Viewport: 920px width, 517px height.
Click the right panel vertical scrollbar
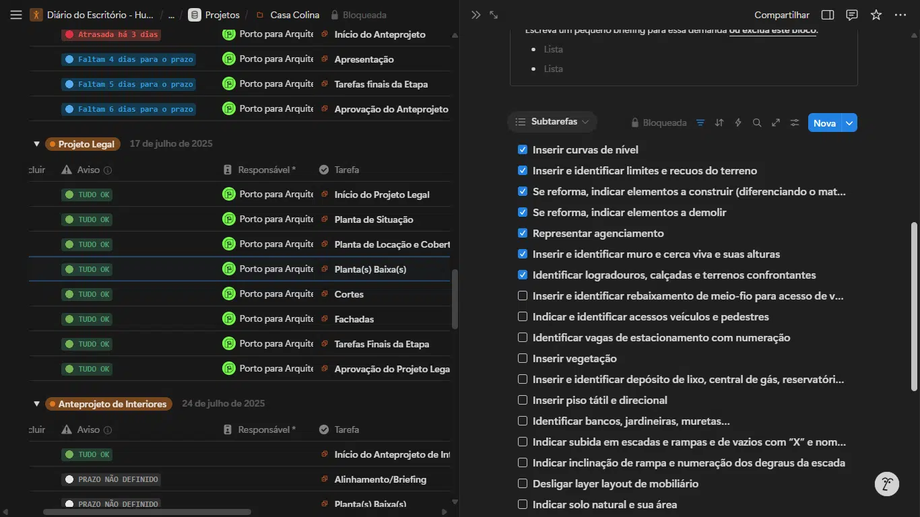[914, 306]
